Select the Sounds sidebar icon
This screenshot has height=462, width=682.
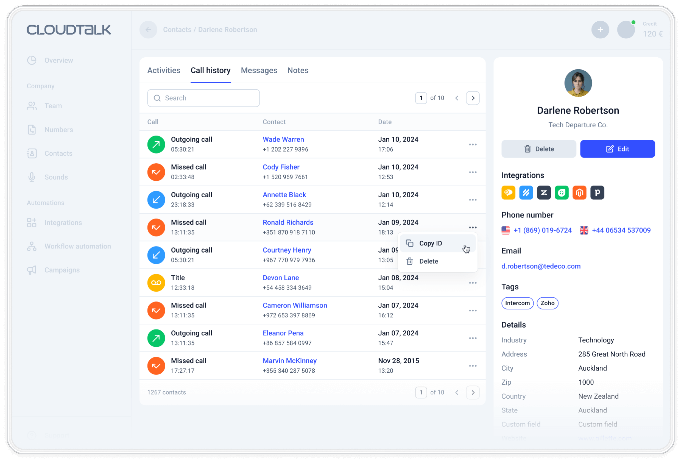32,177
